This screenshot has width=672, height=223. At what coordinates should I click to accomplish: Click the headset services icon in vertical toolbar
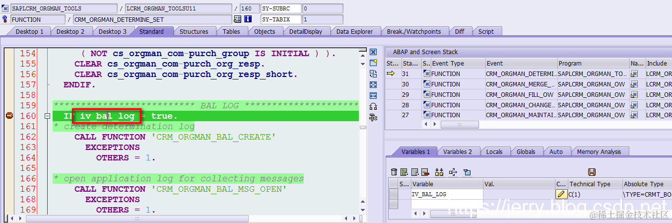pos(373,106)
